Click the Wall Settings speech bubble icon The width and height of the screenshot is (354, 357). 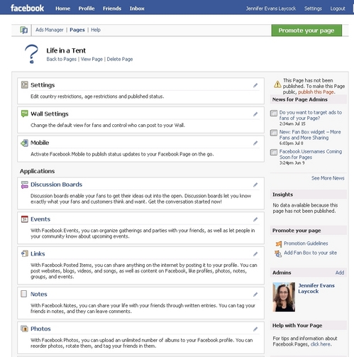[x=24, y=114]
